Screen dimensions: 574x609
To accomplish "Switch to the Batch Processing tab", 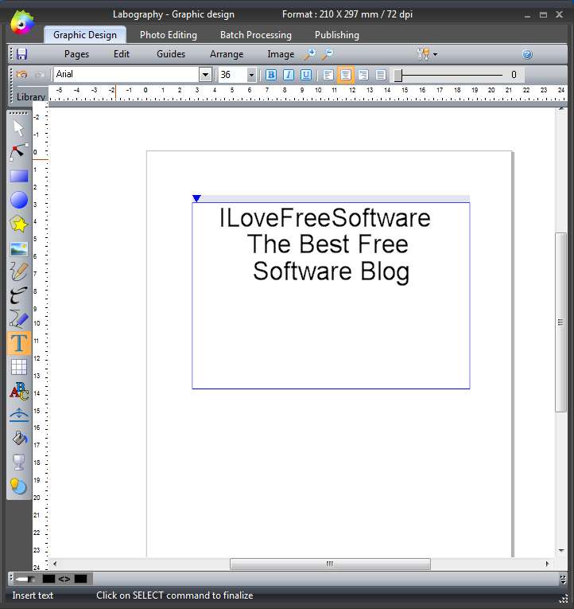I will (256, 35).
